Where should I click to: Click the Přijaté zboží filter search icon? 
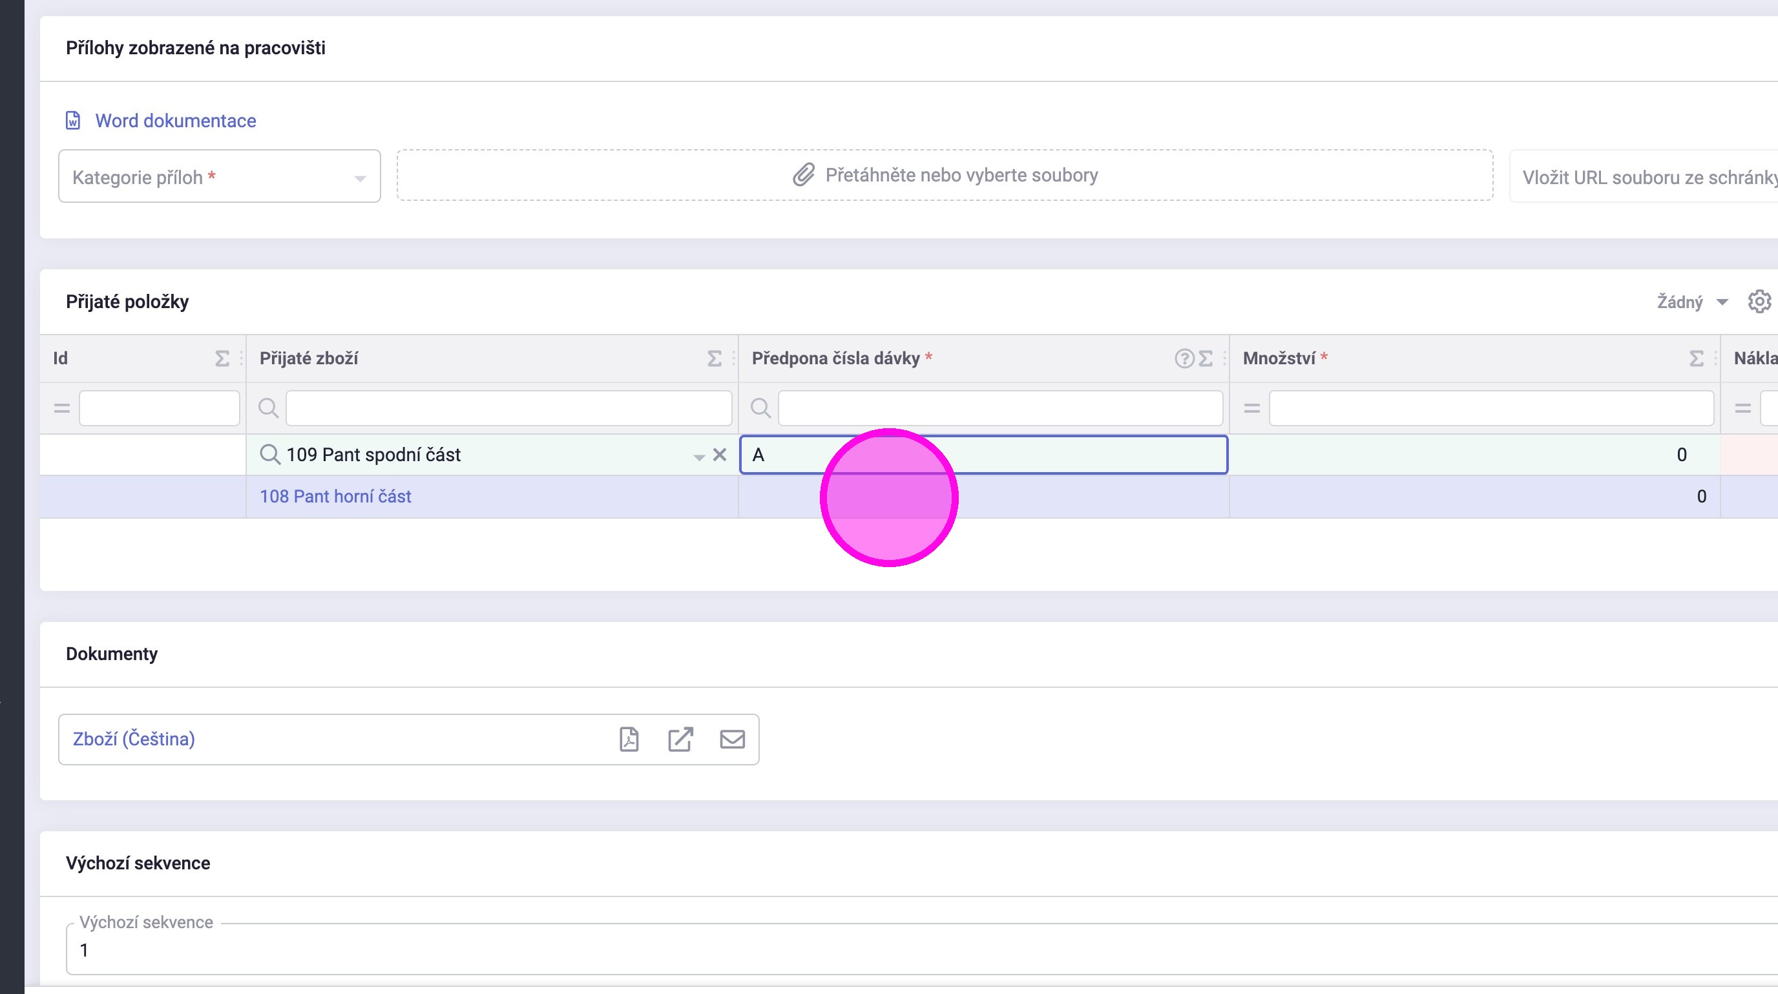pyautogui.click(x=269, y=408)
